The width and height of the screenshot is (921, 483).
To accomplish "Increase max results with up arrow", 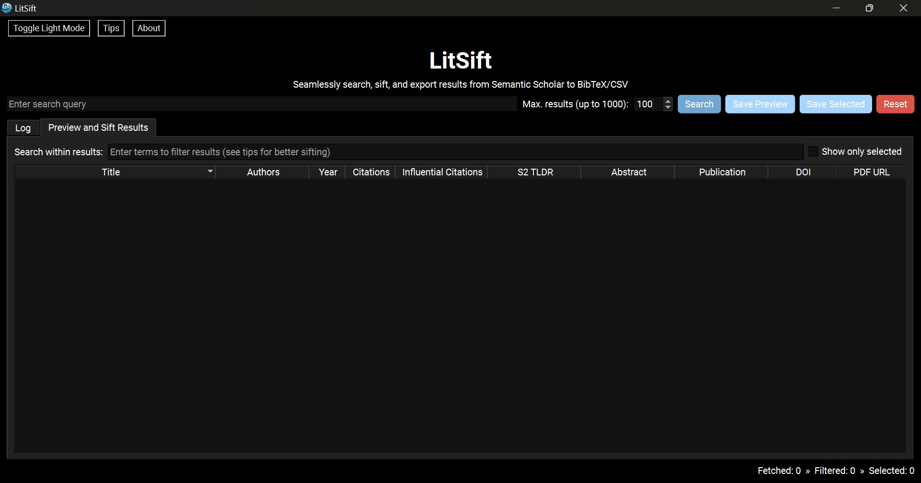I will [668, 101].
